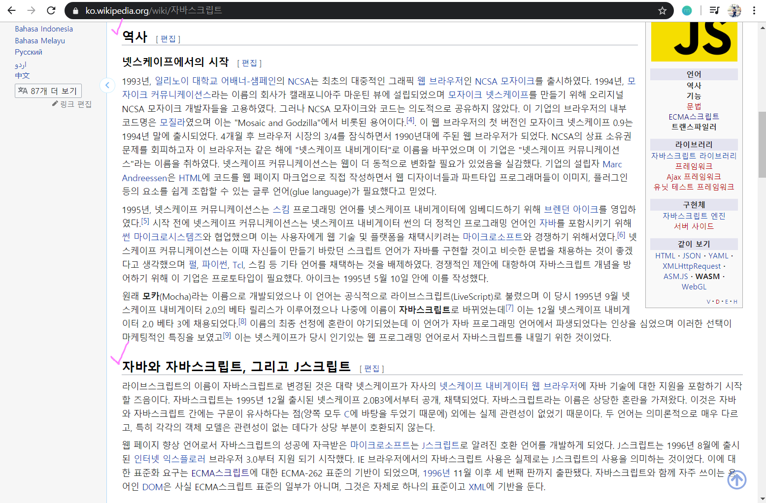Image resolution: width=766 pixels, height=503 pixels.
Task: Open NCSA 모자이크 link
Action: (x=504, y=81)
